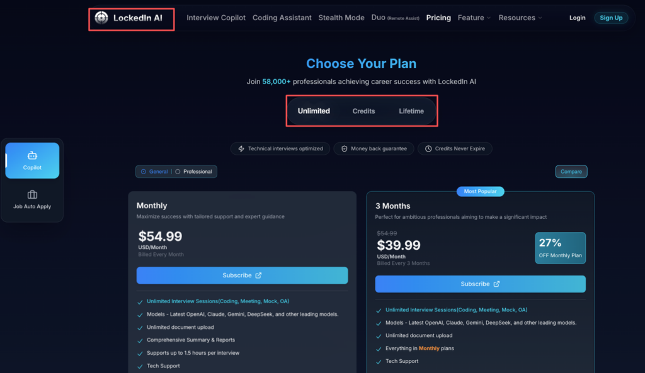This screenshot has width=645, height=373.
Task: Select the Copilot robot icon
Action: point(31,155)
